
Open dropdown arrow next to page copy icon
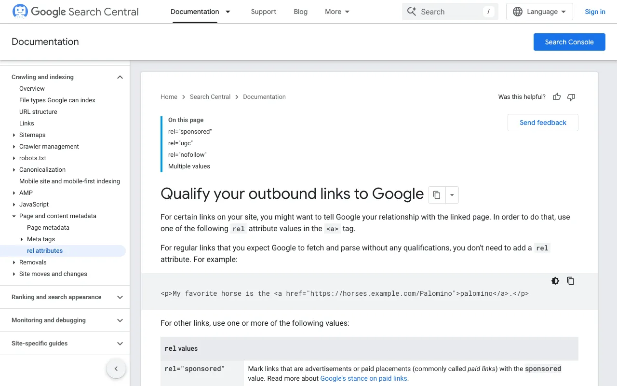click(452, 195)
